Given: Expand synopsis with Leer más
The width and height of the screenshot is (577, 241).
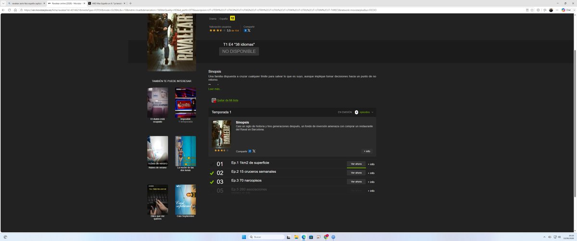Looking at the screenshot, I should pos(215,89).
